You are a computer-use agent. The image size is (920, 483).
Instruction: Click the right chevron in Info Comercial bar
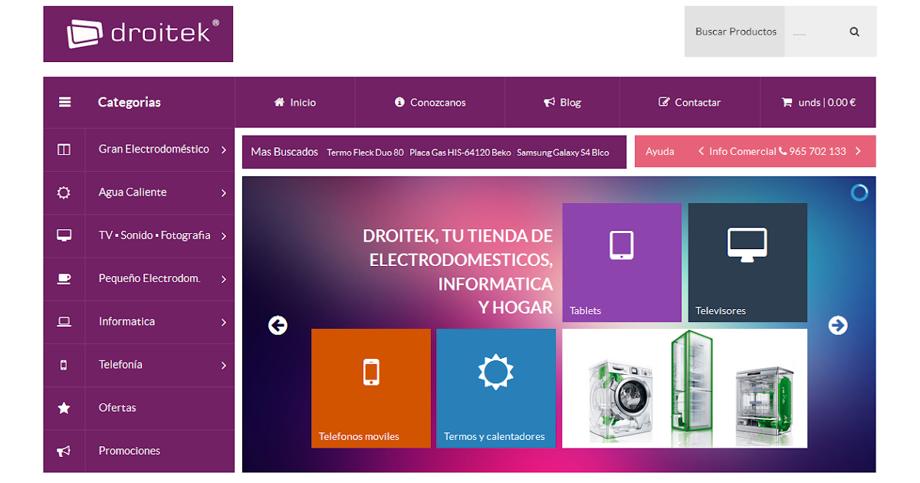click(858, 151)
